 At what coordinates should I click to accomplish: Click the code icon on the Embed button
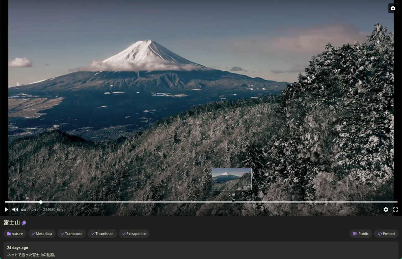point(380,234)
